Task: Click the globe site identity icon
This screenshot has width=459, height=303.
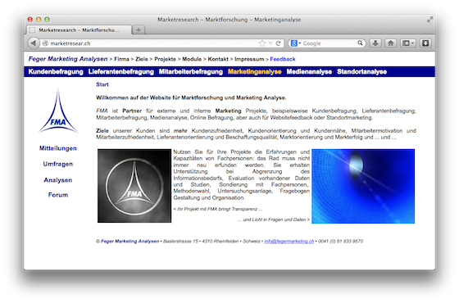Action: pyautogui.click(x=45, y=43)
